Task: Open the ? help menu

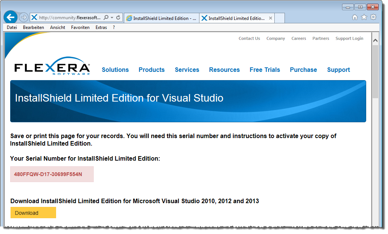Action: click(114, 27)
